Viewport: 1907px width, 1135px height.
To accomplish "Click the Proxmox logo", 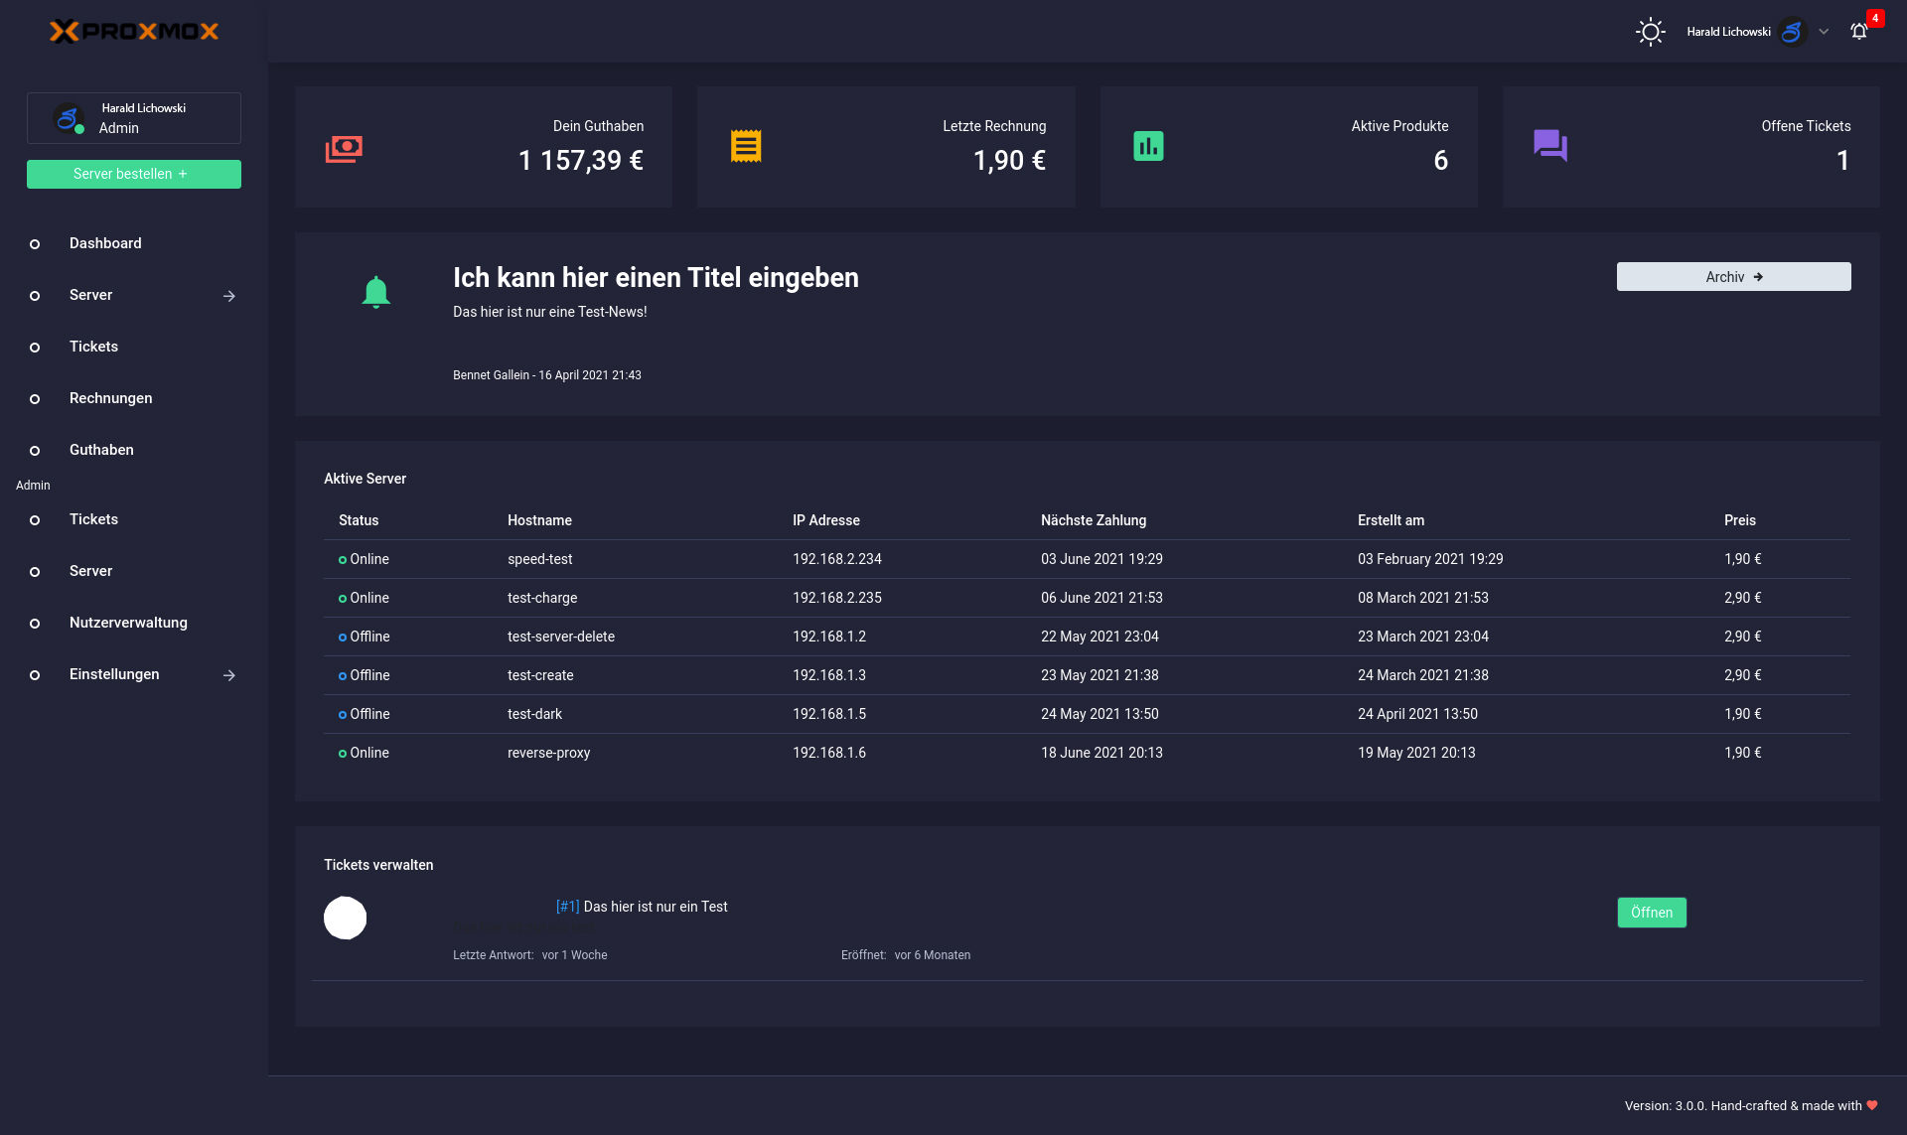I will 134,32.
